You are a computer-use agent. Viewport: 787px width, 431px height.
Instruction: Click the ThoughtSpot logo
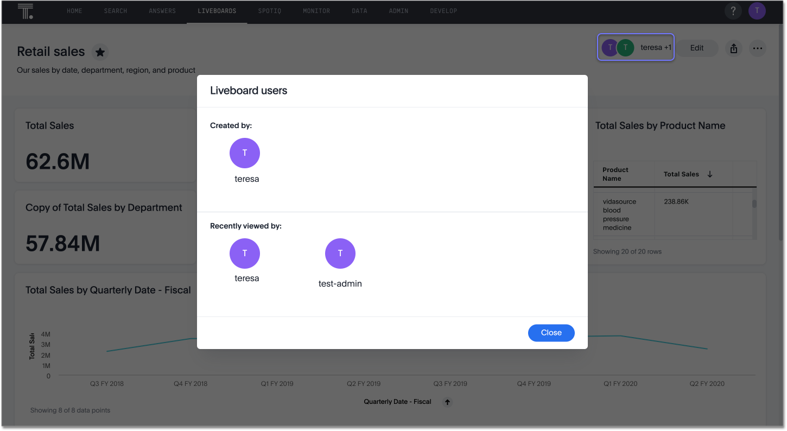point(26,10)
